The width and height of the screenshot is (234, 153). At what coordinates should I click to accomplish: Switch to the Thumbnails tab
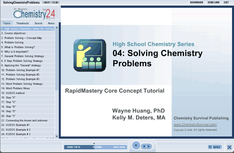point(22,23)
